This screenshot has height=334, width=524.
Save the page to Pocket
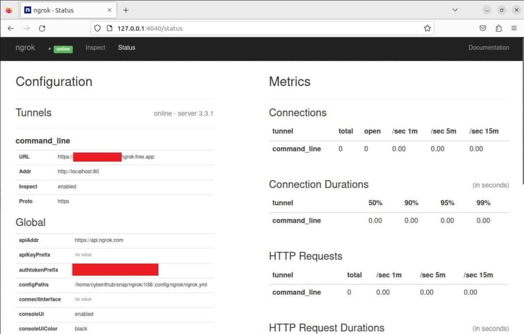pos(483,28)
